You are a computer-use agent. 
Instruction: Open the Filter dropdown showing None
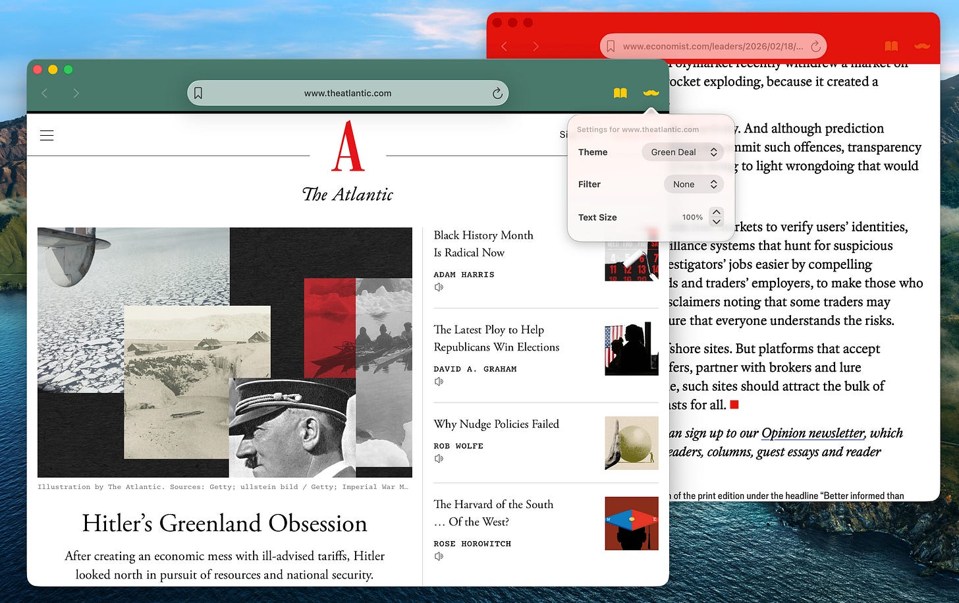(x=694, y=185)
